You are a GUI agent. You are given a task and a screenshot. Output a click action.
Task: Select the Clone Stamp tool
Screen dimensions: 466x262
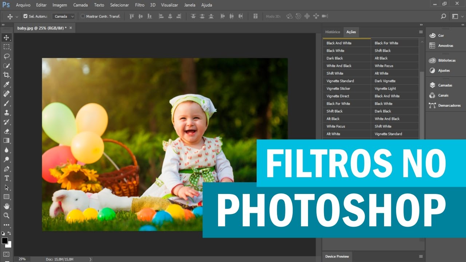(x=7, y=112)
